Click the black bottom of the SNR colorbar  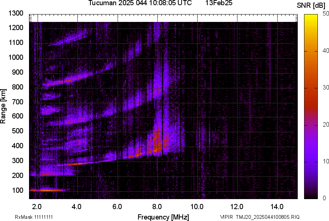click(311, 196)
